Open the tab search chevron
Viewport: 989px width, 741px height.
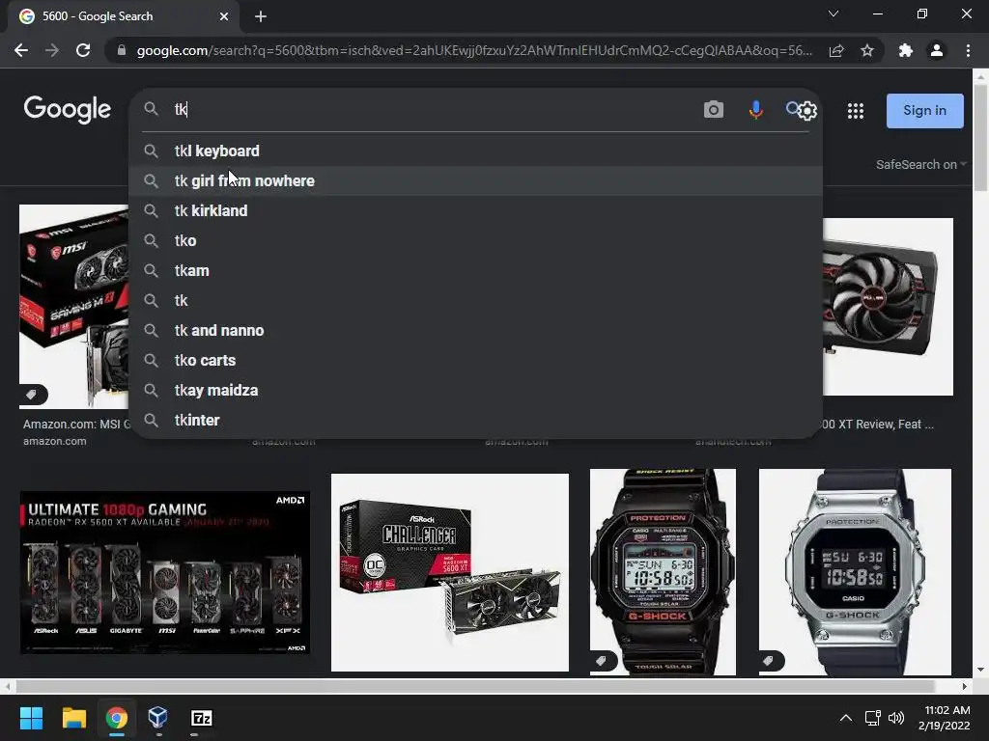coord(834,14)
